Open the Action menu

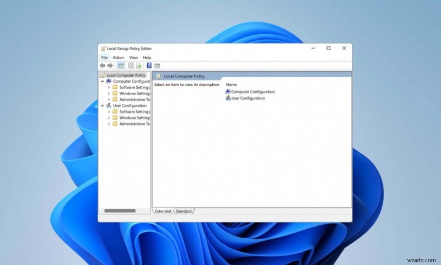[118, 57]
